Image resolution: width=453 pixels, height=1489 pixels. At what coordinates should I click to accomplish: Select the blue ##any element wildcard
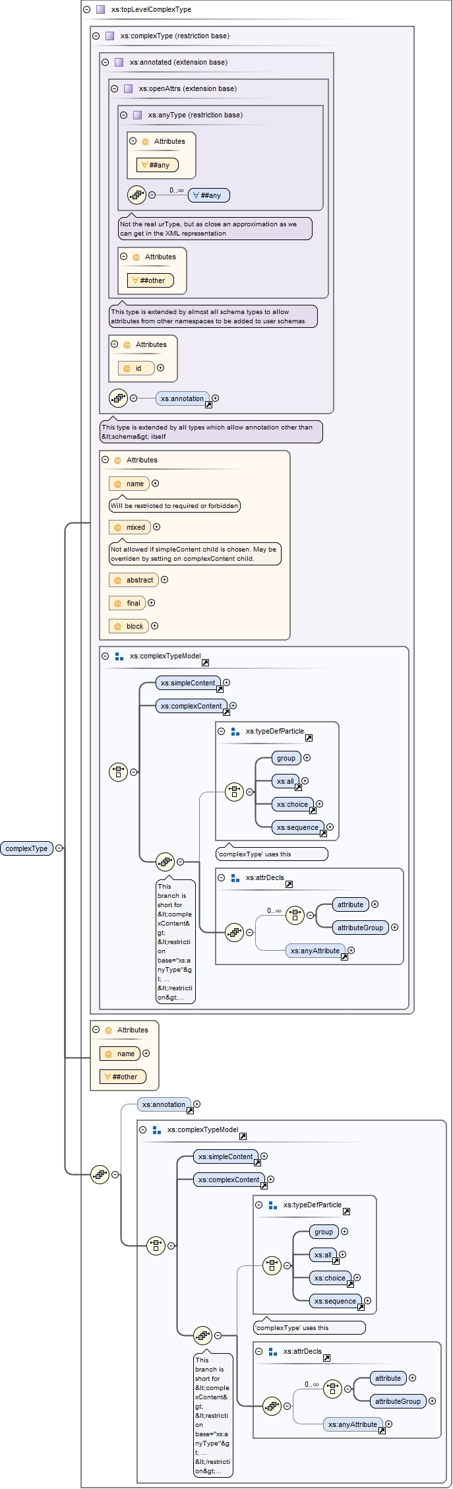click(209, 195)
